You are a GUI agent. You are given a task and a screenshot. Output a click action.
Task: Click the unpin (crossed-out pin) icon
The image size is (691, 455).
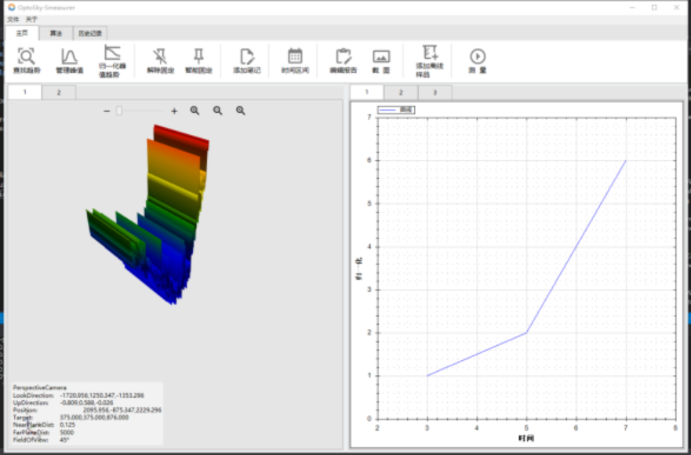pyautogui.click(x=160, y=56)
